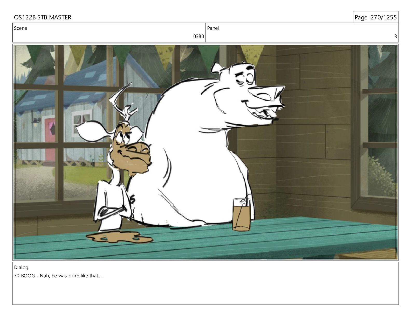This screenshot has height=317, width=411.
Task: Select the 'OS122B STB MASTER' title text
Action: pyautogui.click(x=43, y=17)
